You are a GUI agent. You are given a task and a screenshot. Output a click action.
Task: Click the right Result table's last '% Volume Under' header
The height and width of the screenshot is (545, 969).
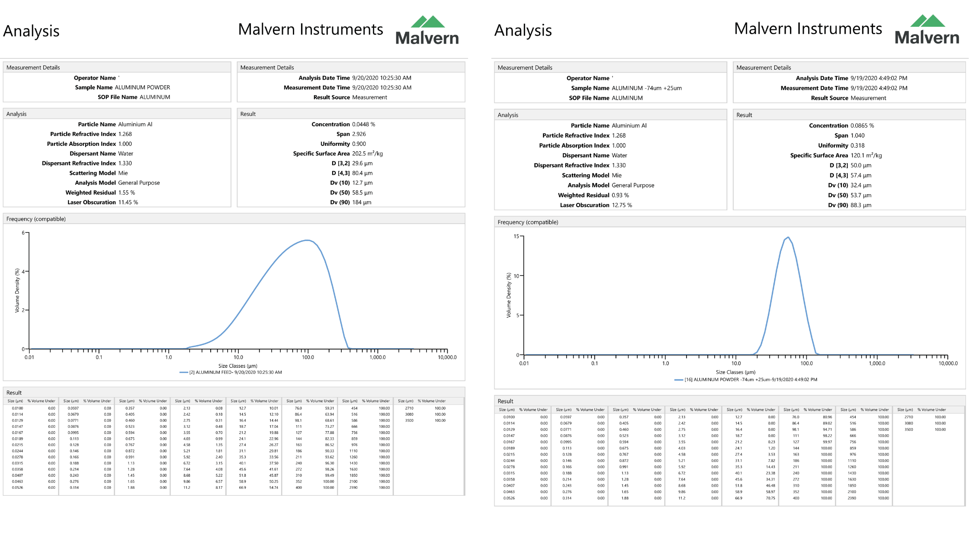point(931,410)
